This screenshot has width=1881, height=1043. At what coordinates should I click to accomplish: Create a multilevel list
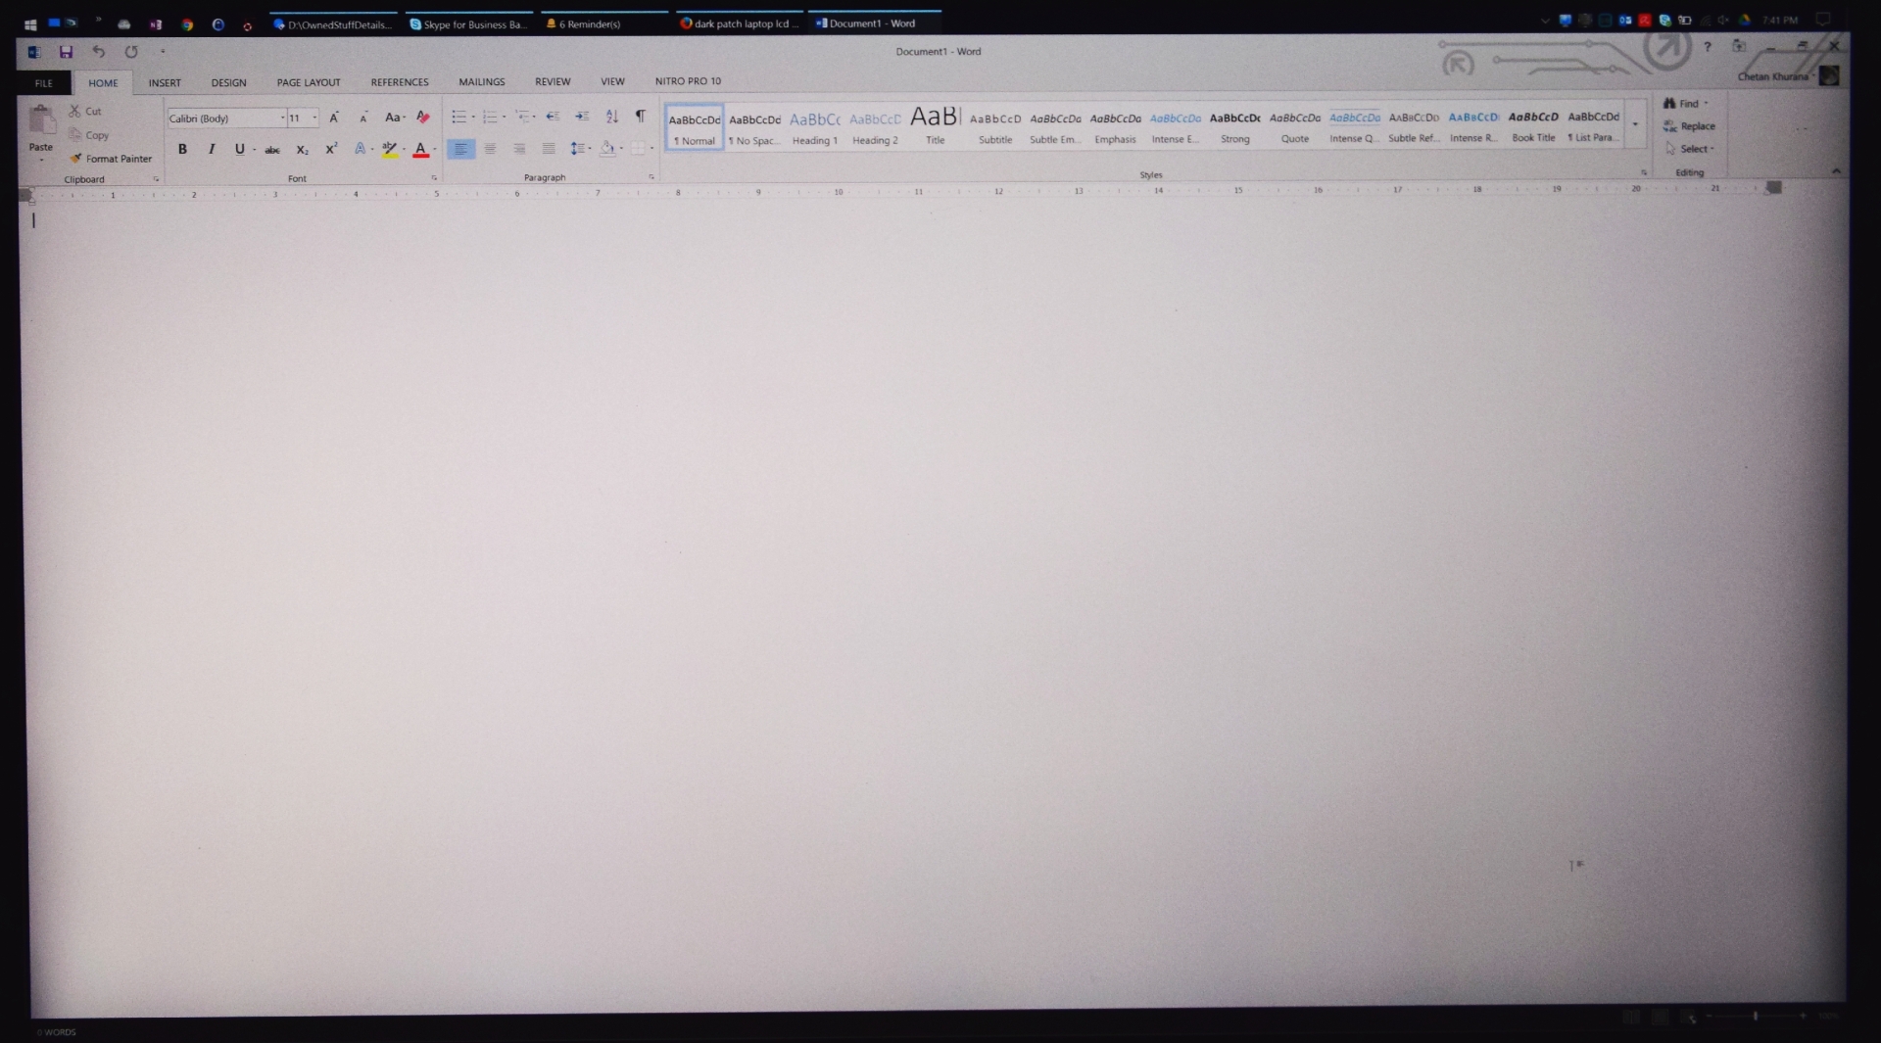tap(523, 118)
